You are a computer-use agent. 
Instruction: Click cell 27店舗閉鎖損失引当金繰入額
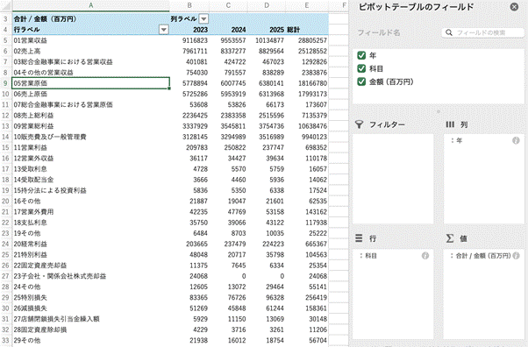click(x=91, y=319)
